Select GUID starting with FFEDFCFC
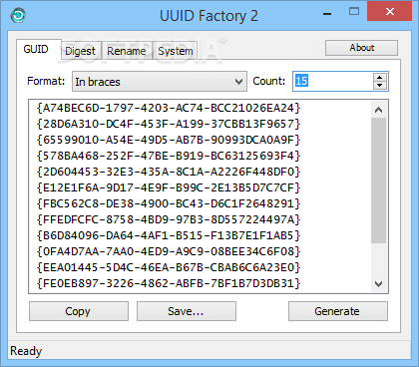The height and width of the screenshot is (367, 419). 169,219
